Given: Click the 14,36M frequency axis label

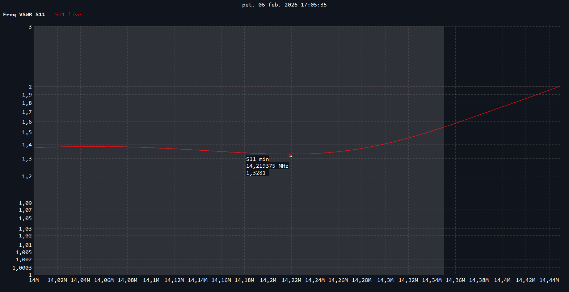Looking at the screenshot, I should tap(455, 280).
